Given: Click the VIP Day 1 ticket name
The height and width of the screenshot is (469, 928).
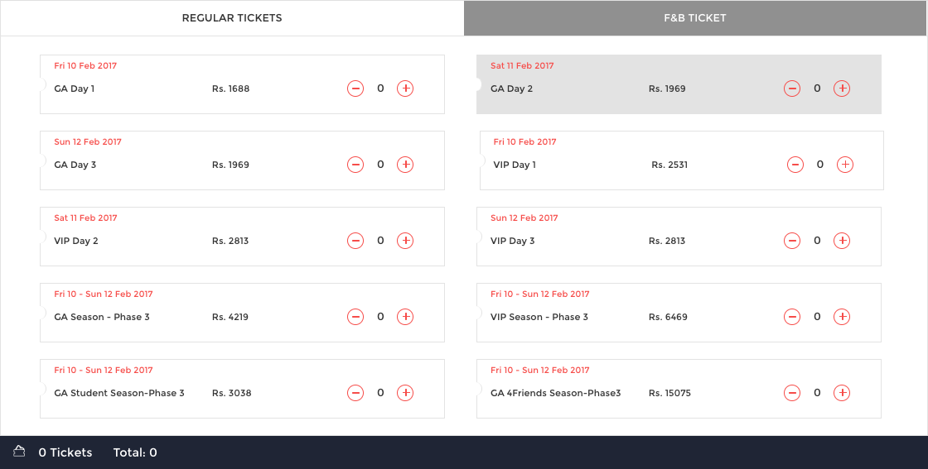Looking at the screenshot, I should (515, 165).
